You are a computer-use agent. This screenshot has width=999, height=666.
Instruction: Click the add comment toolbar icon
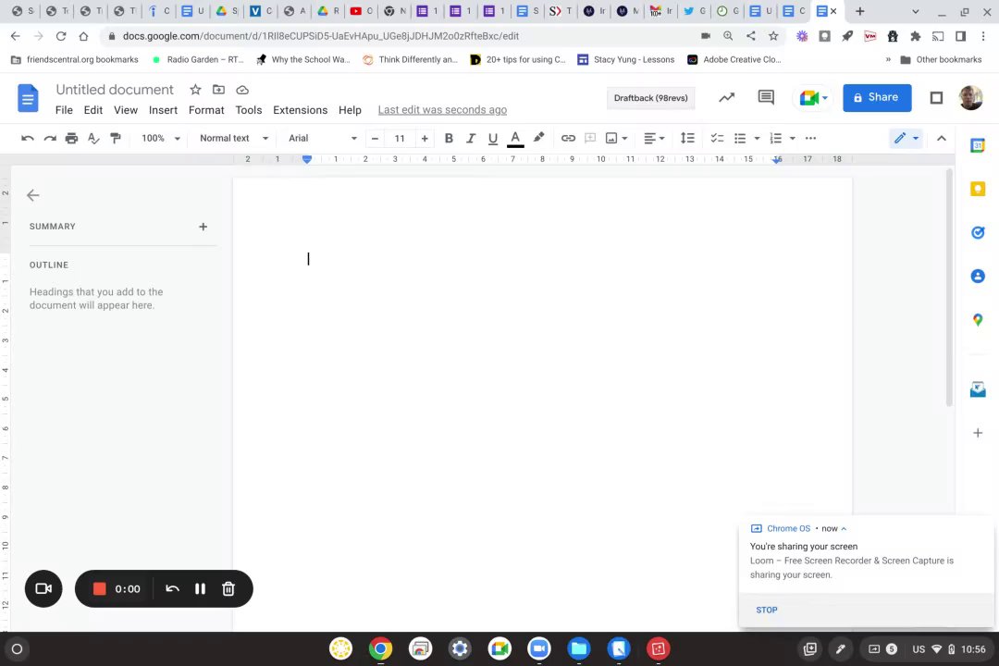coord(590,139)
